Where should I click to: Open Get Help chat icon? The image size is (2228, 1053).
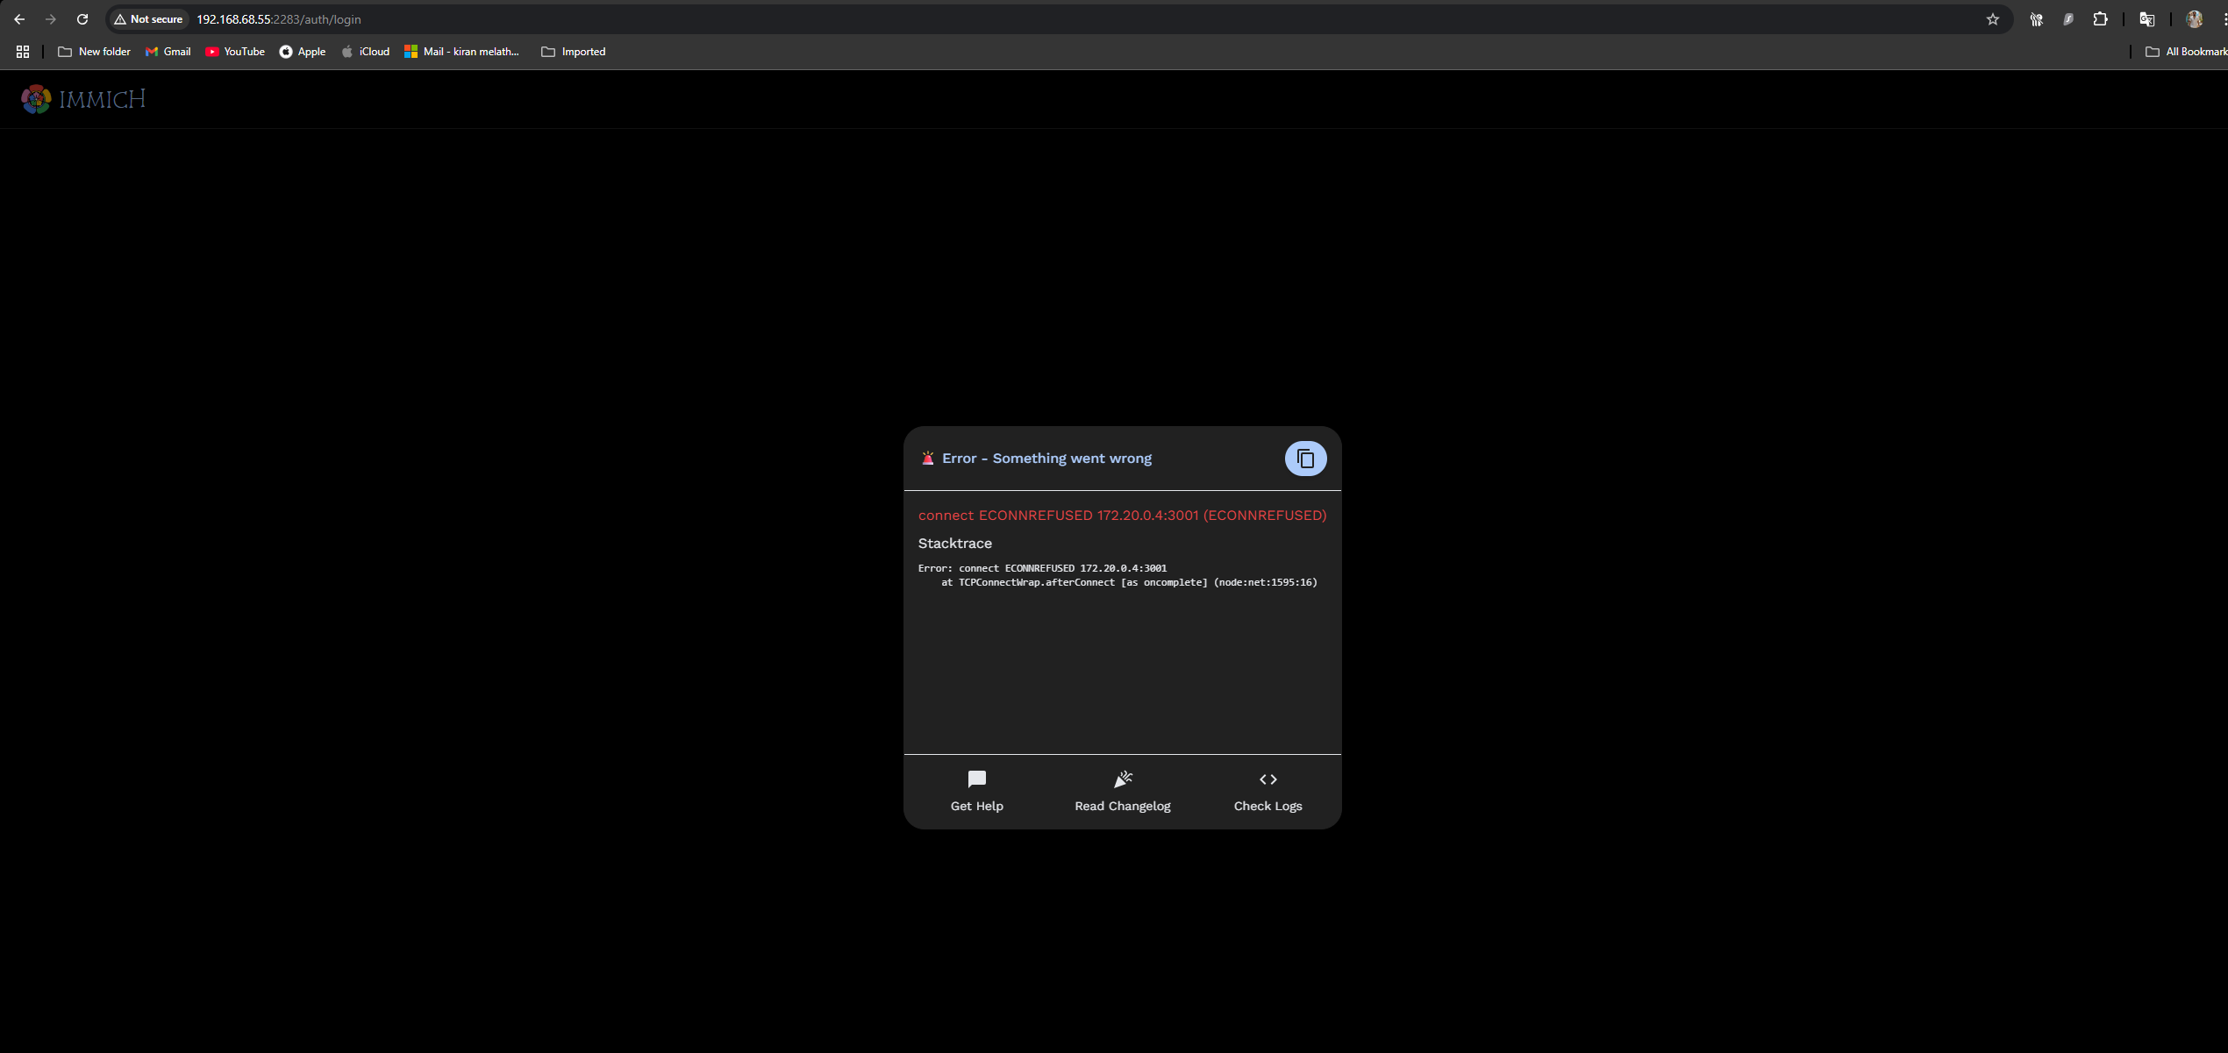976,779
